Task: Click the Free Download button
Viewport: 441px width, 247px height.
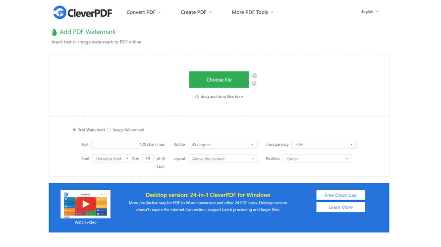Action: tap(340, 195)
